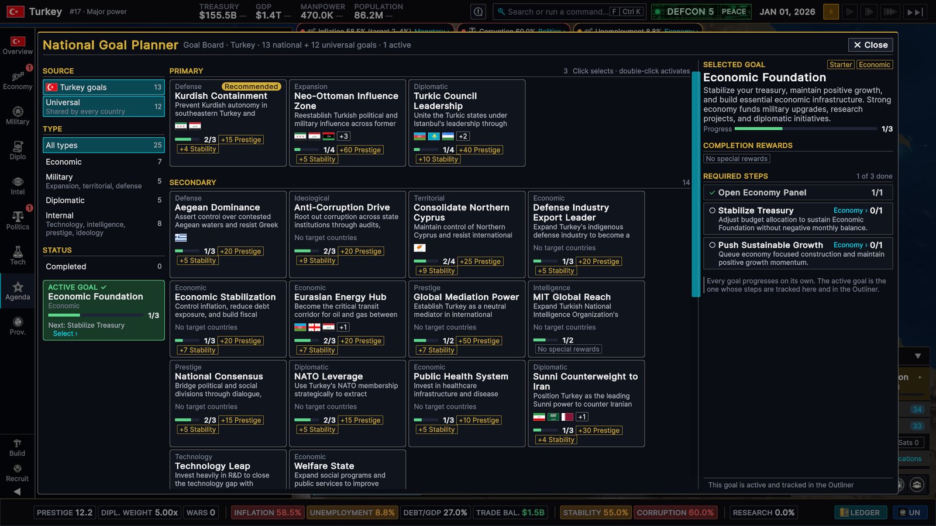The height and width of the screenshot is (526, 936).
Task: Open the Prov. sidebar section
Action: pyautogui.click(x=18, y=326)
